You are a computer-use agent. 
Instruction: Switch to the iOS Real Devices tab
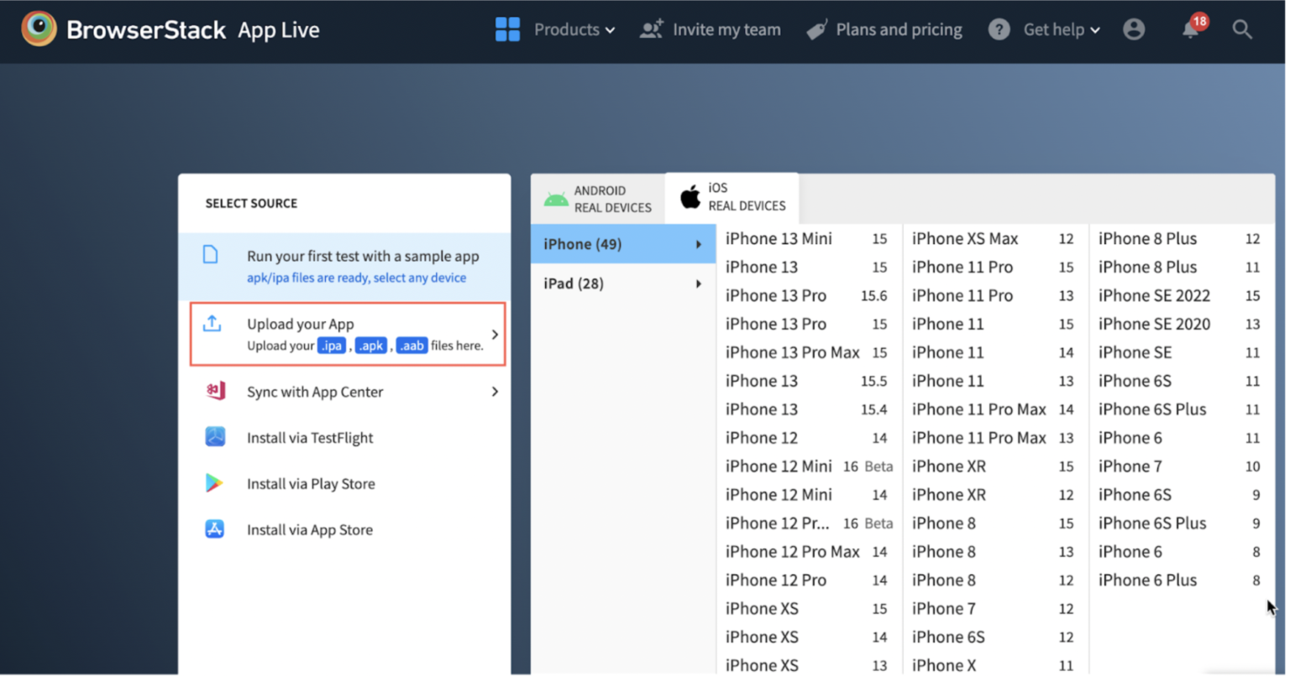tap(730, 198)
